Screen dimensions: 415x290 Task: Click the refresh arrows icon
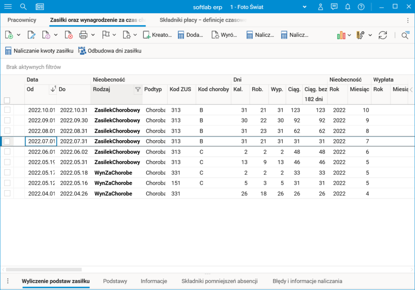tap(383, 35)
